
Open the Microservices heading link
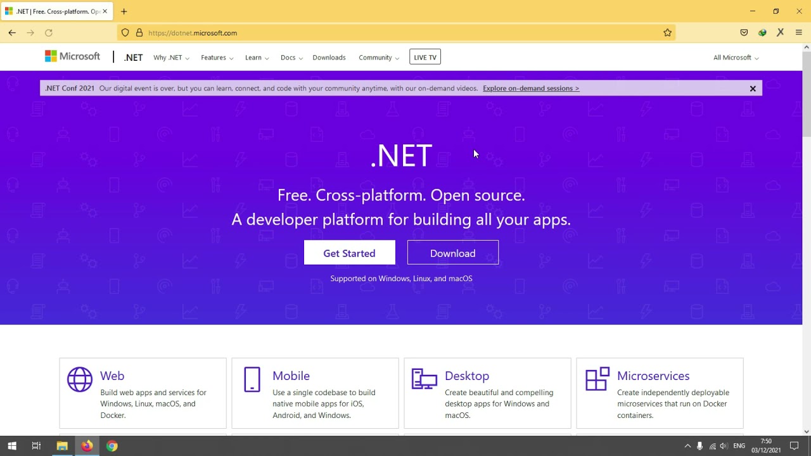(x=653, y=376)
